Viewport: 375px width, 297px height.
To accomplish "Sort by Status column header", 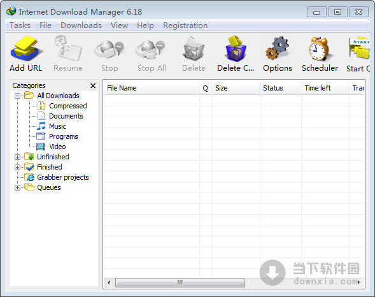I will point(280,88).
